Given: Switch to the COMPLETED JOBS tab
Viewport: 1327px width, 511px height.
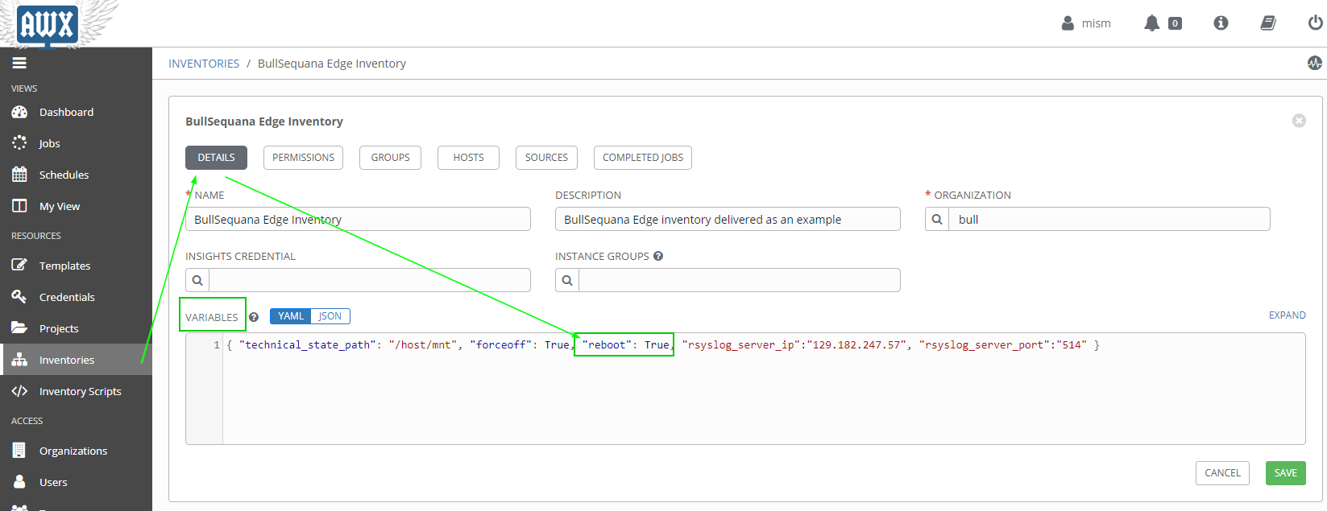Looking at the screenshot, I should point(642,158).
